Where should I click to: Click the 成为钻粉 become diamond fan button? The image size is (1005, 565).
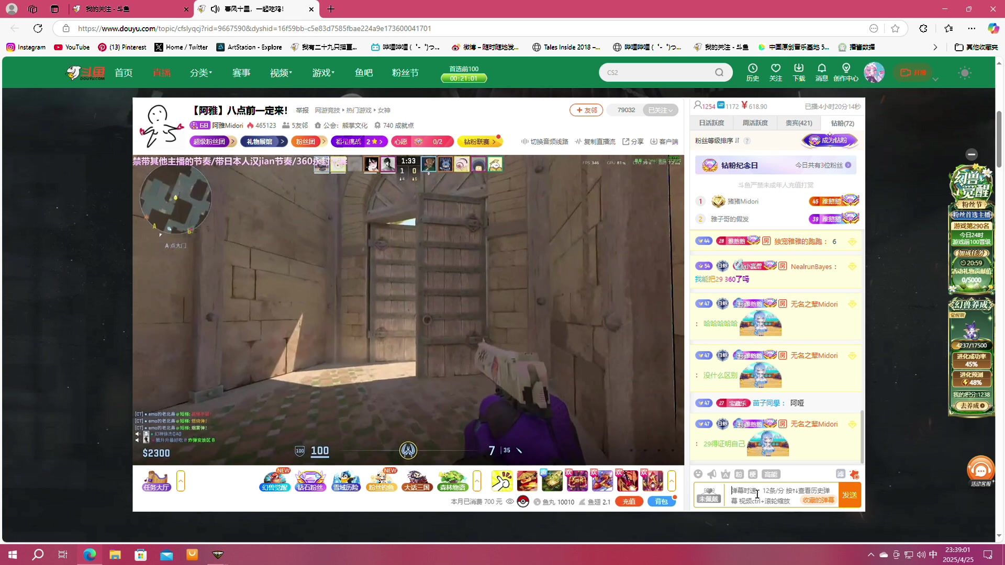tap(830, 140)
